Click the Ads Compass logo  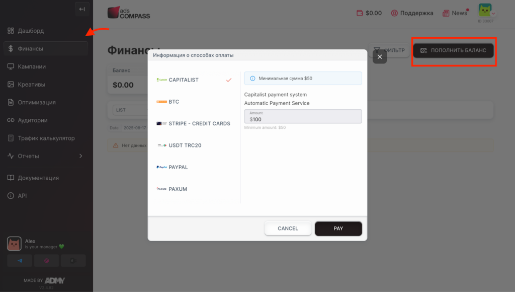coord(129,13)
